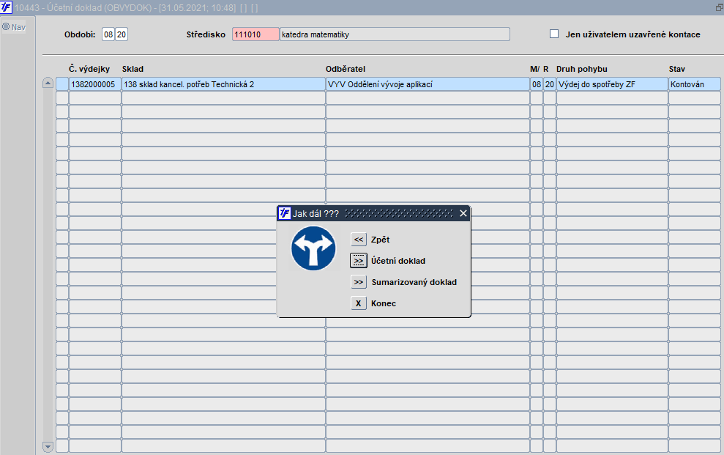Click the Období year field 20

point(122,34)
